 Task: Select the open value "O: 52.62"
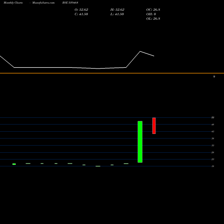pos(81,10)
